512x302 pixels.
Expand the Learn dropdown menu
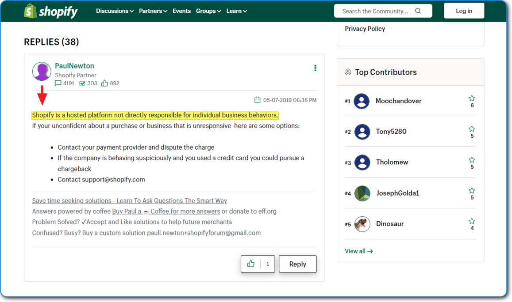pyautogui.click(x=237, y=11)
